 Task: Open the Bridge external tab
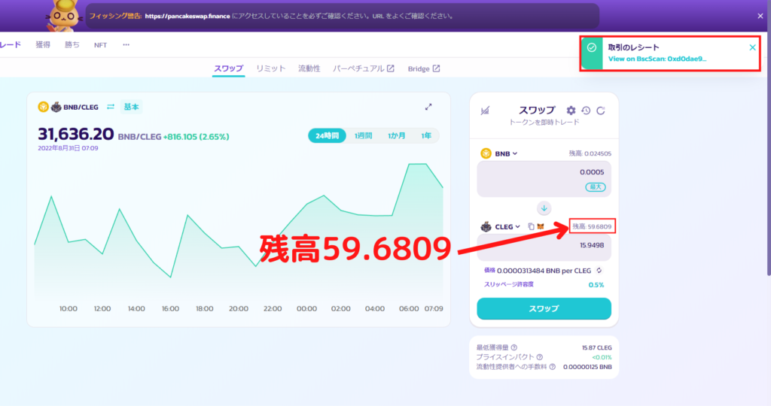pos(423,68)
